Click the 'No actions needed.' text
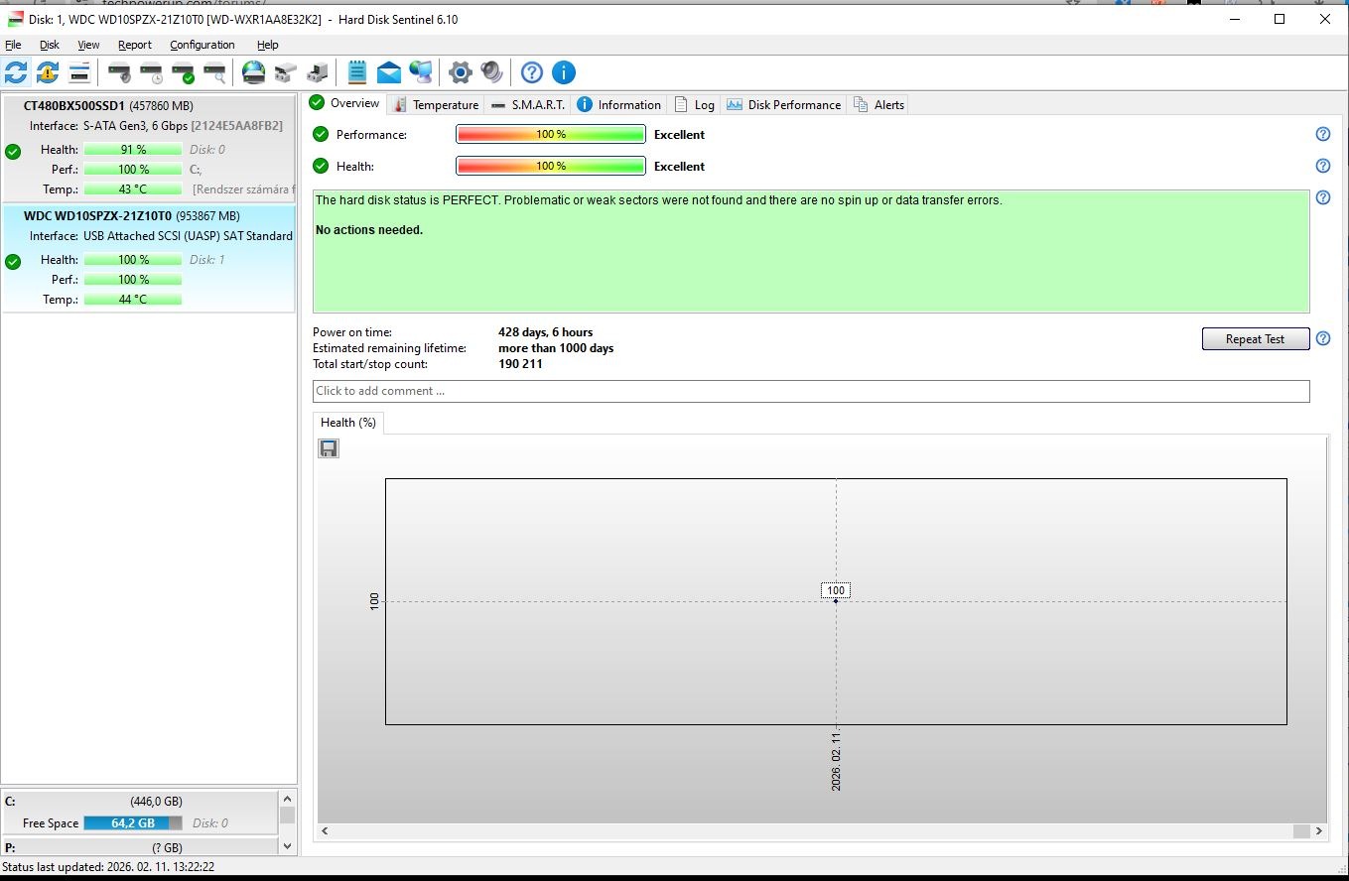Image resolution: width=1349 pixels, height=881 pixels. [369, 230]
